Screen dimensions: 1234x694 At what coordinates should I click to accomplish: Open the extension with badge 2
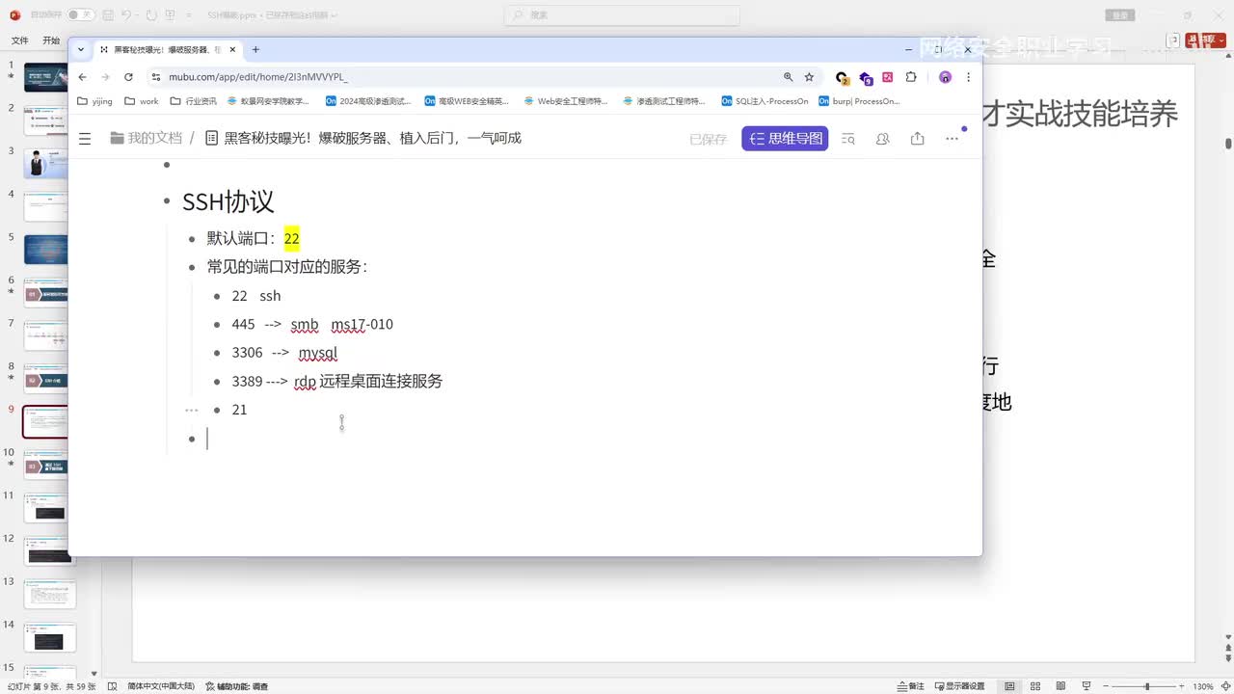(842, 77)
